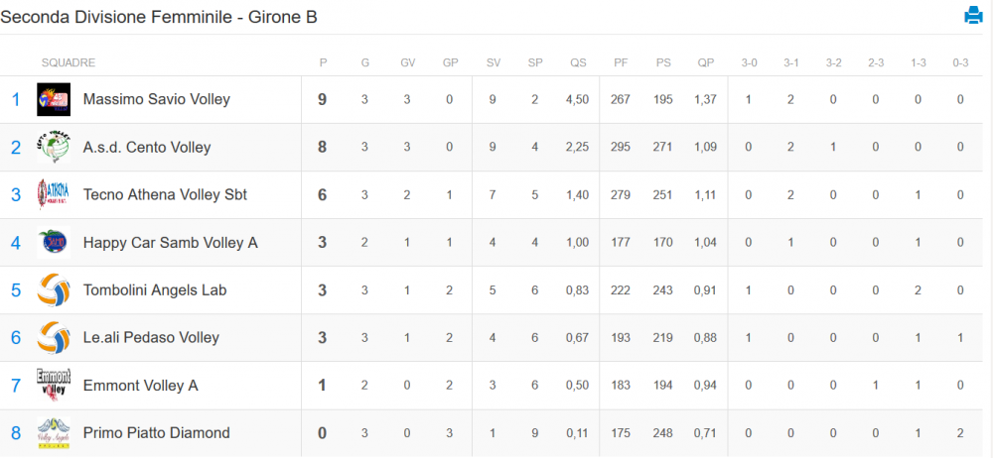Screen dimensions: 993x458
Task: Open A.s.d. Cento Volley team name
Action: [x=147, y=148]
